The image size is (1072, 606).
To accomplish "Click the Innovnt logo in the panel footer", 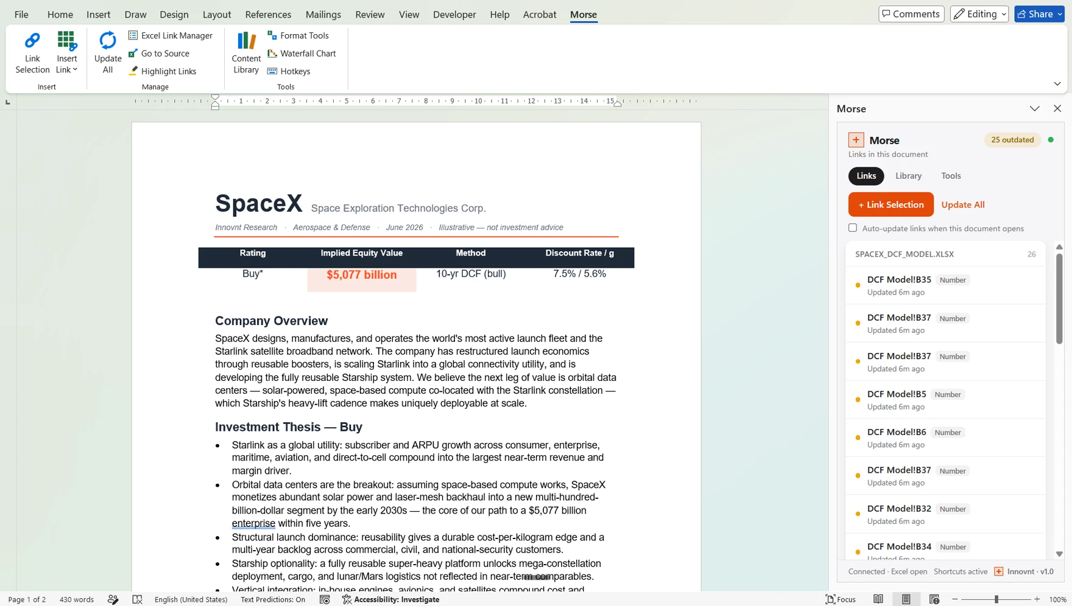I will [x=999, y=571].
